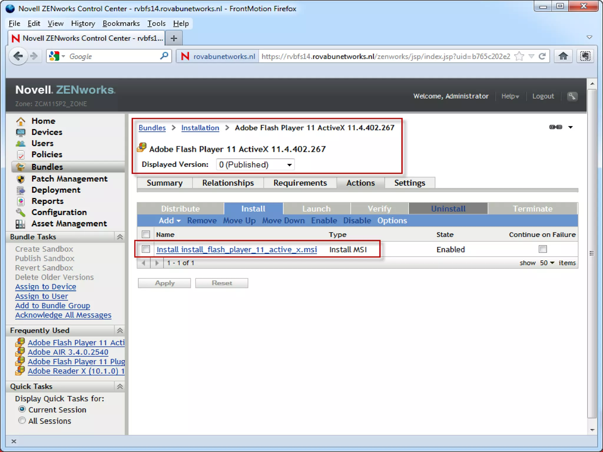This screenshot has height=452, width=603.
Task: Check the Install MSI action row checkbox
Action: pos(146,249)
